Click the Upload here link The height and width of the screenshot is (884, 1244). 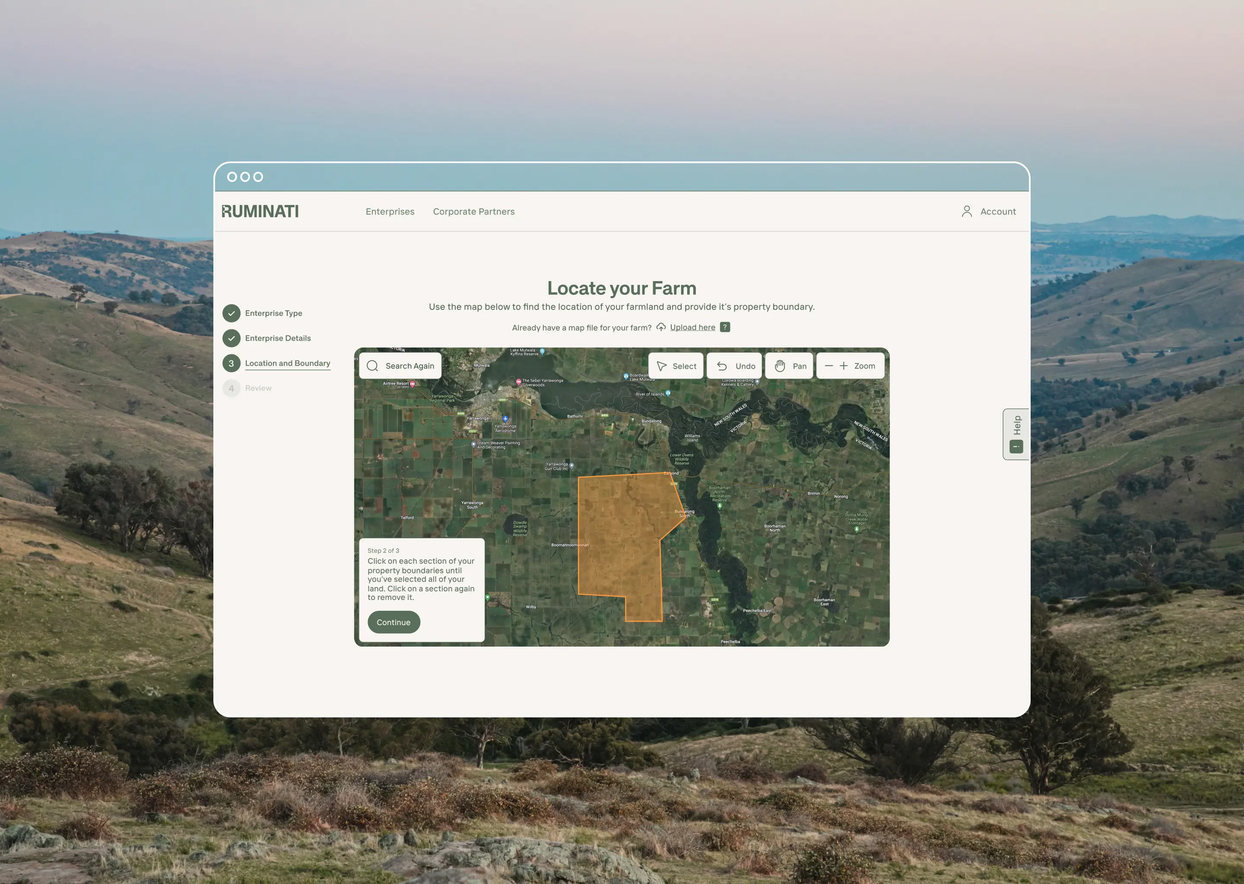click(692, 327)
